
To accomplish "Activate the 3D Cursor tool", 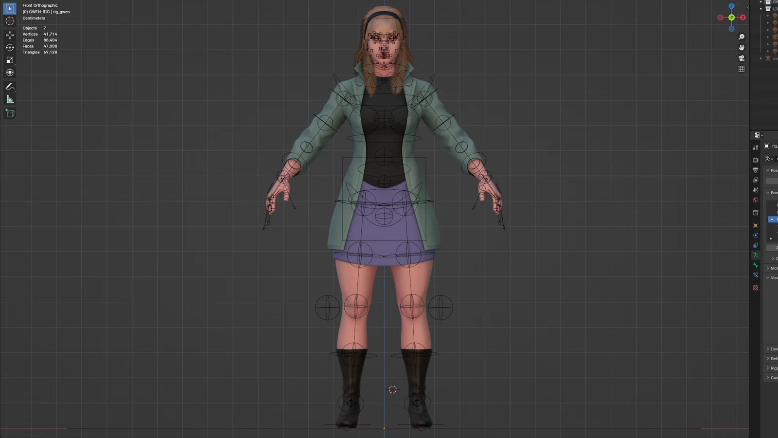I will 10,21.
